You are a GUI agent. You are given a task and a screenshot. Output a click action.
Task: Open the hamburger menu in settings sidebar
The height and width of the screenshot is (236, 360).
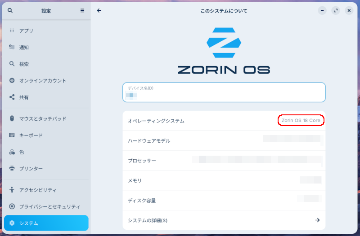coord(82,11)
